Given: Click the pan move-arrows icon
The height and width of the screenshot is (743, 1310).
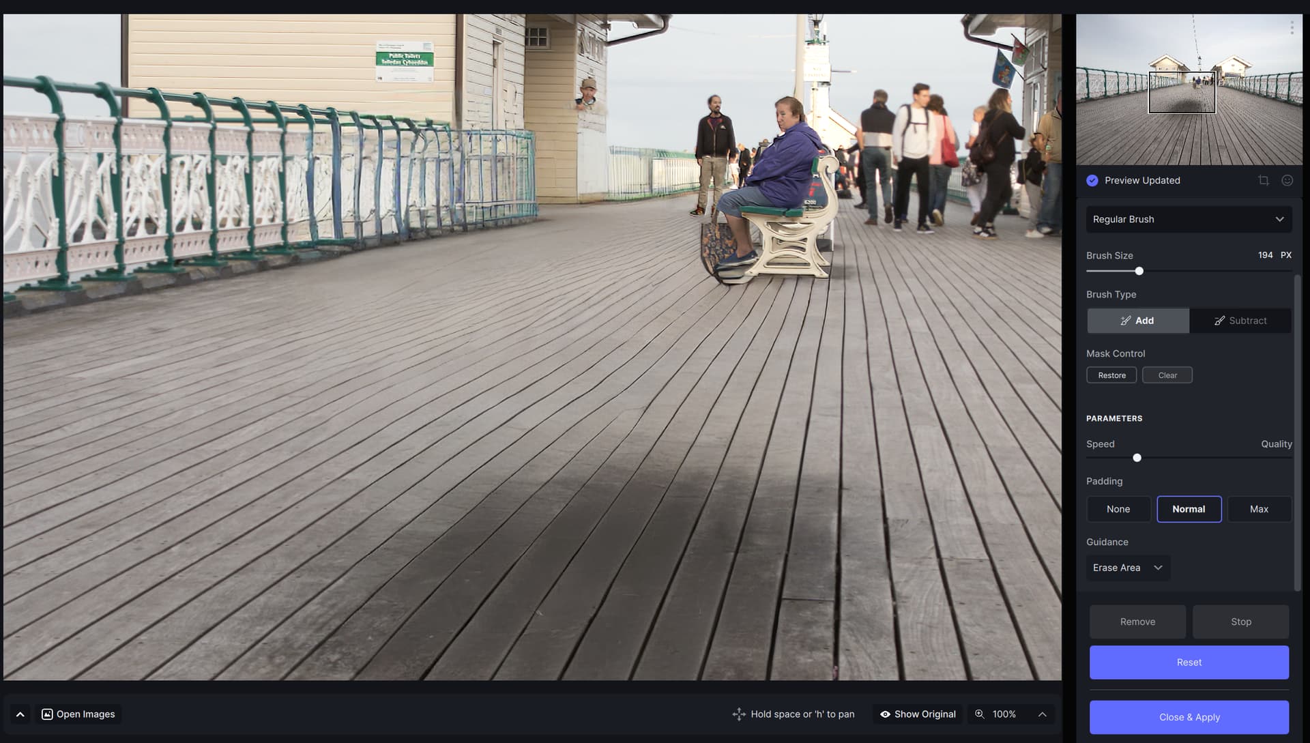Looking at the screenshot, I should point(739,714).
